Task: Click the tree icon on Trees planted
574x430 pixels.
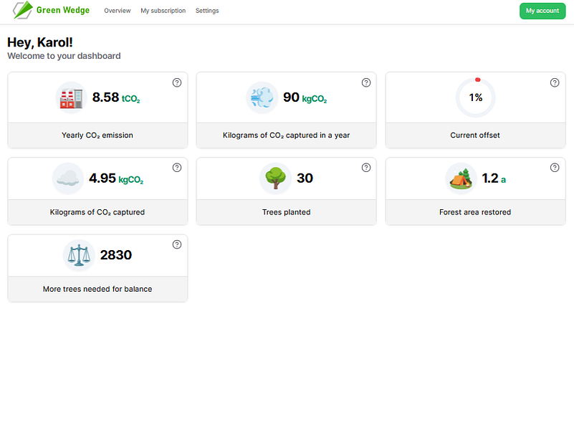Action: pyautogui.click(x=275, y=178)
